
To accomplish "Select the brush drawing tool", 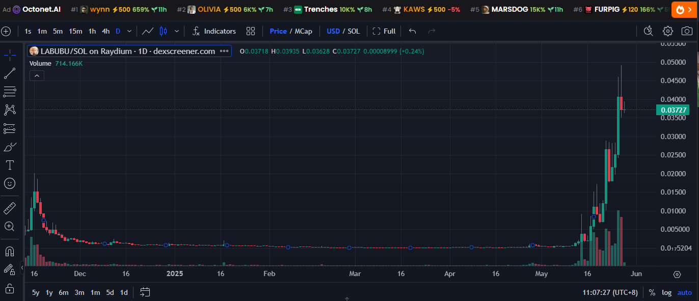I will (10, 147).
